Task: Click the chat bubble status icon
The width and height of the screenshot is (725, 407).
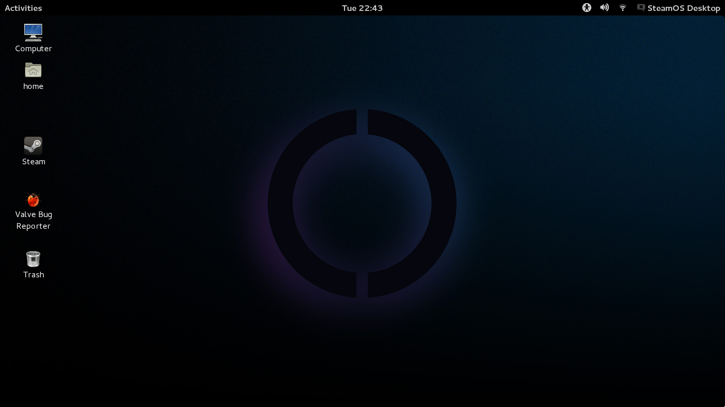Action: coord(641,8)
